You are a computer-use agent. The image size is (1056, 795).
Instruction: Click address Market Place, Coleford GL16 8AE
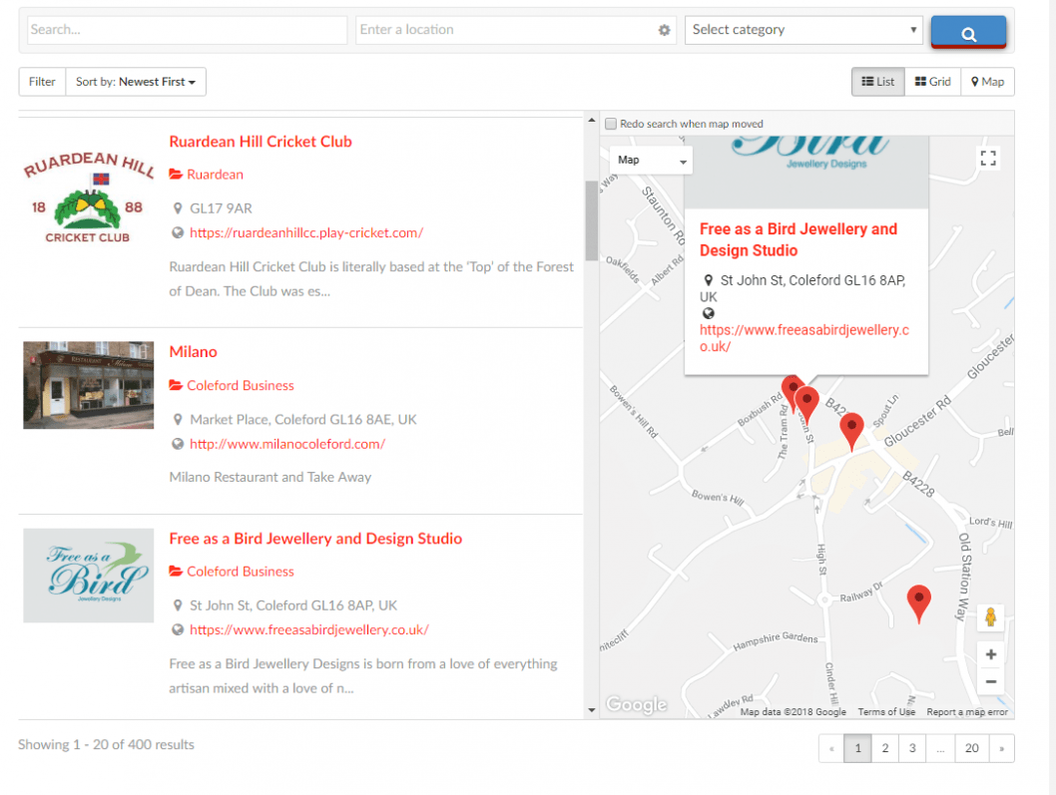pos(303,419)
